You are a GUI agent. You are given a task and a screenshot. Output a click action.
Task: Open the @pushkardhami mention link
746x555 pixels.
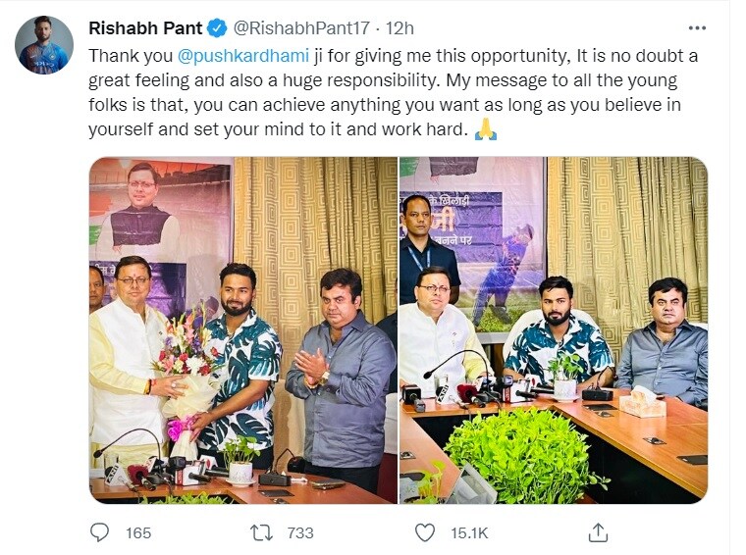(243, 56)
